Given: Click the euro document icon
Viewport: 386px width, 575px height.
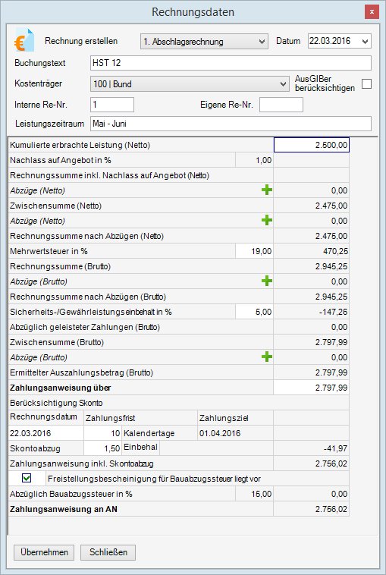Looking at the screenshot, I should (x=24, y=40).
